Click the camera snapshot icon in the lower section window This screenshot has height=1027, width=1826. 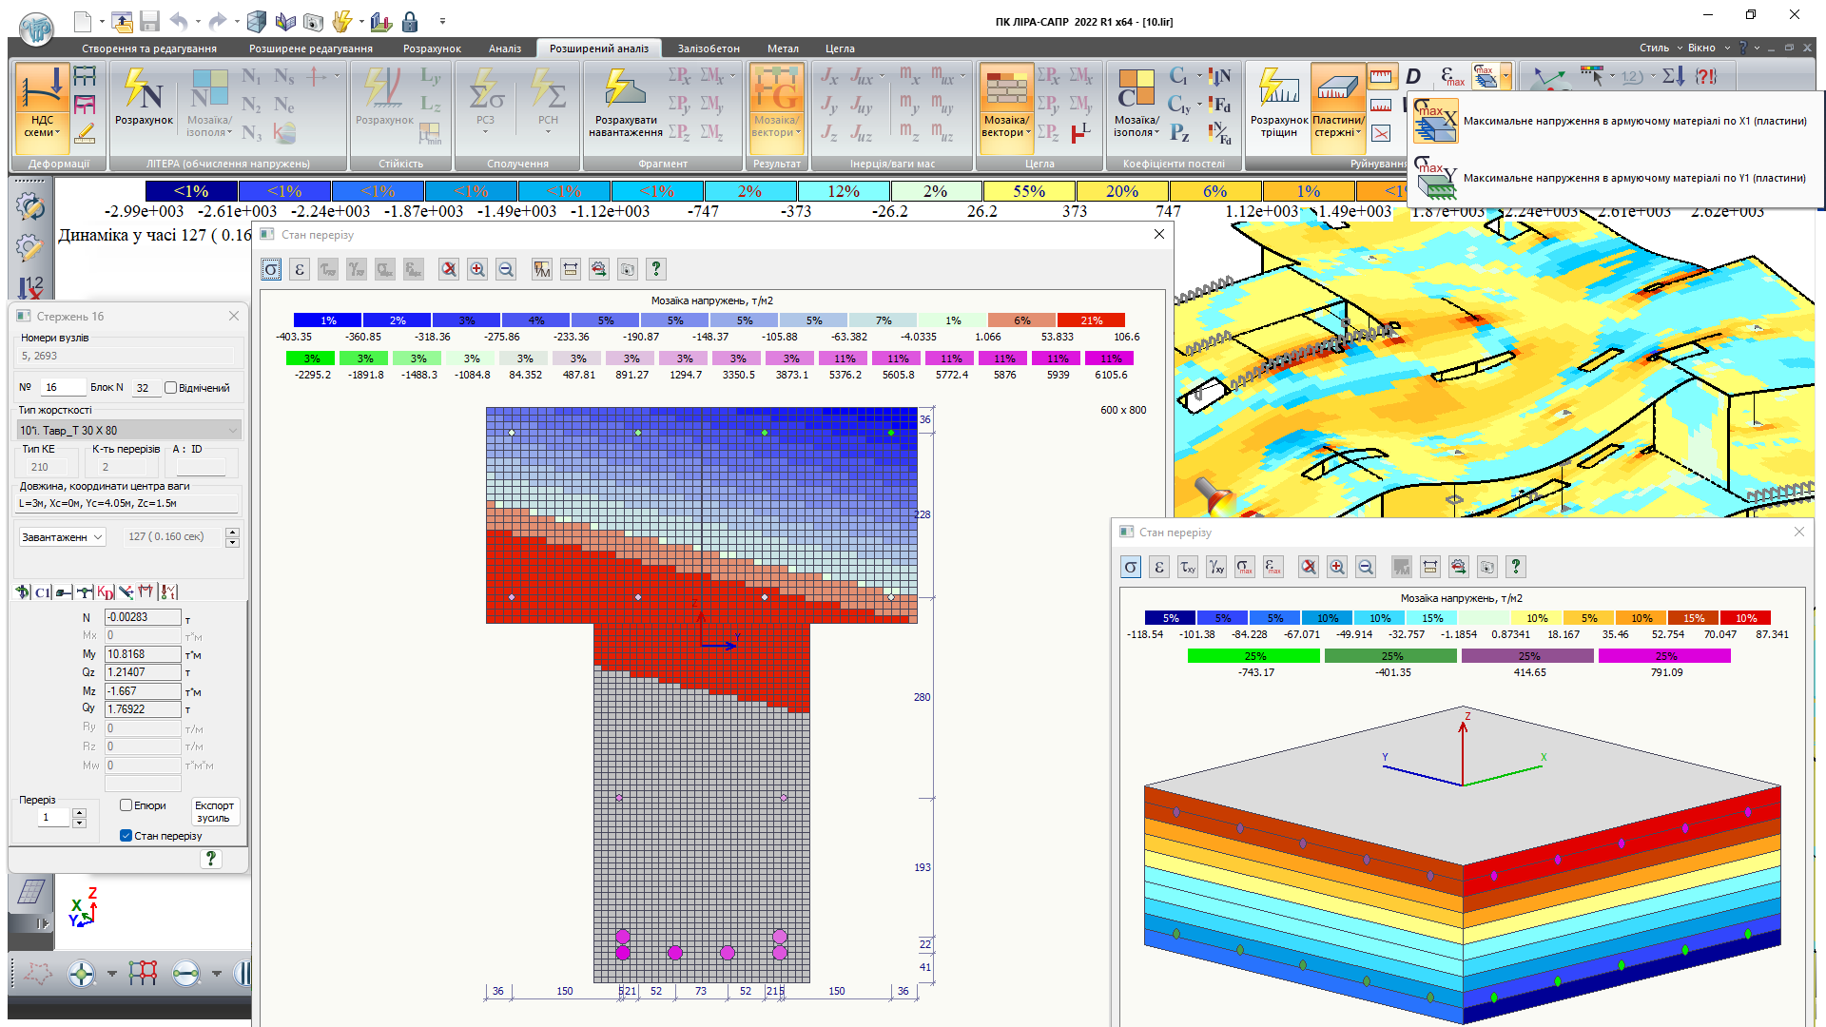(1487, 568)
